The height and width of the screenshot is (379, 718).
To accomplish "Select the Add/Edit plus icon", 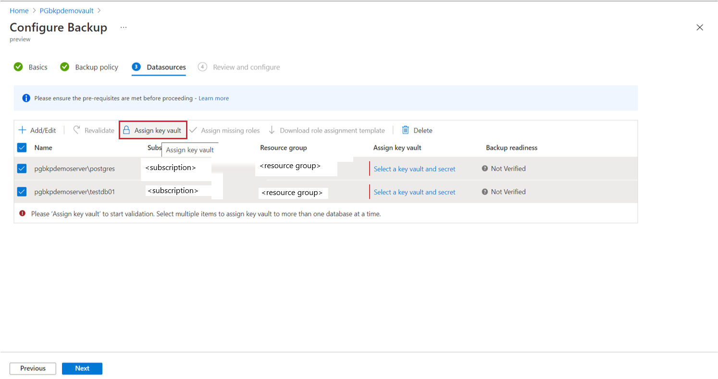I will pyautogui.click(x=22, y=130).
